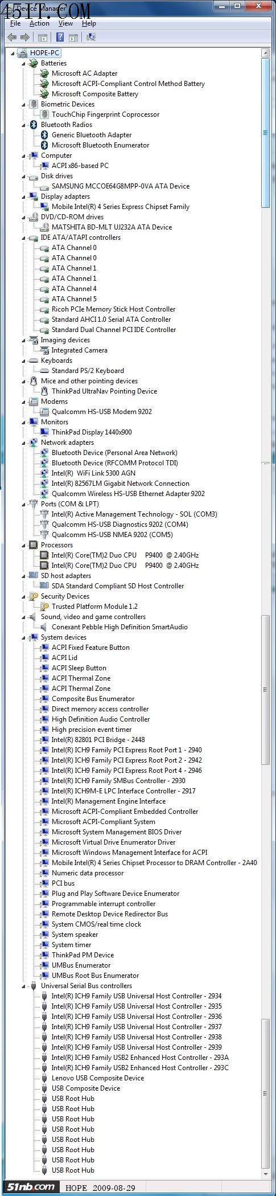The image size is (276, 1196).
Task: Open the View menu
Action: point(65,23)
